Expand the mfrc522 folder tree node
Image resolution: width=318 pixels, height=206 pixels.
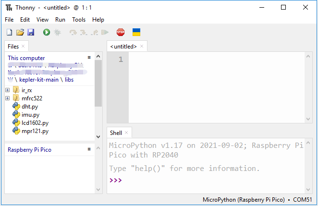coord(8,98)
